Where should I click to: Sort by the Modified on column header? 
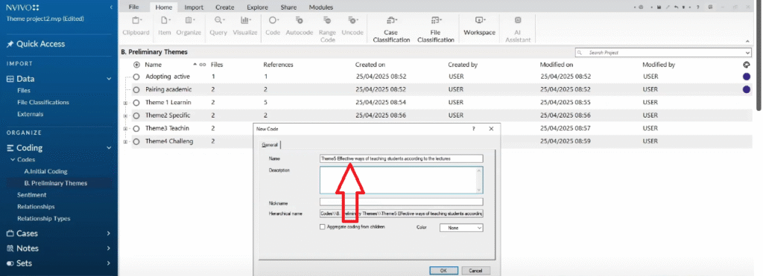coord(557,64)
